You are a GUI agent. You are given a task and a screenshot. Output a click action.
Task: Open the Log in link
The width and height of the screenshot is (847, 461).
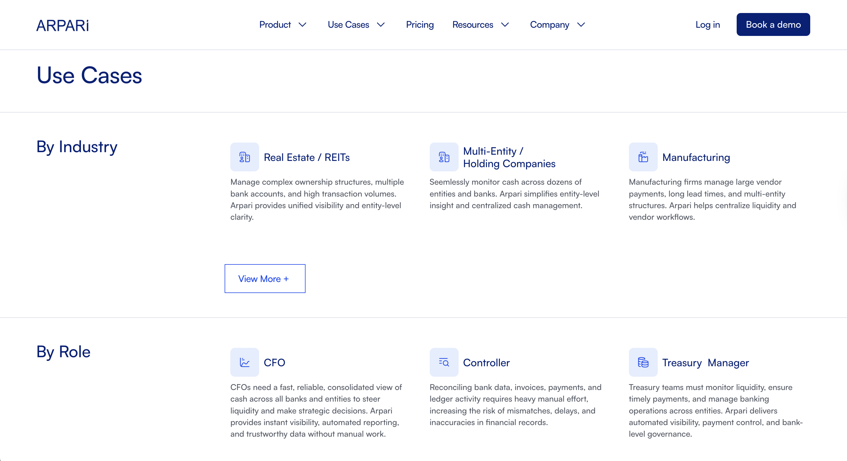click(708, 25)
